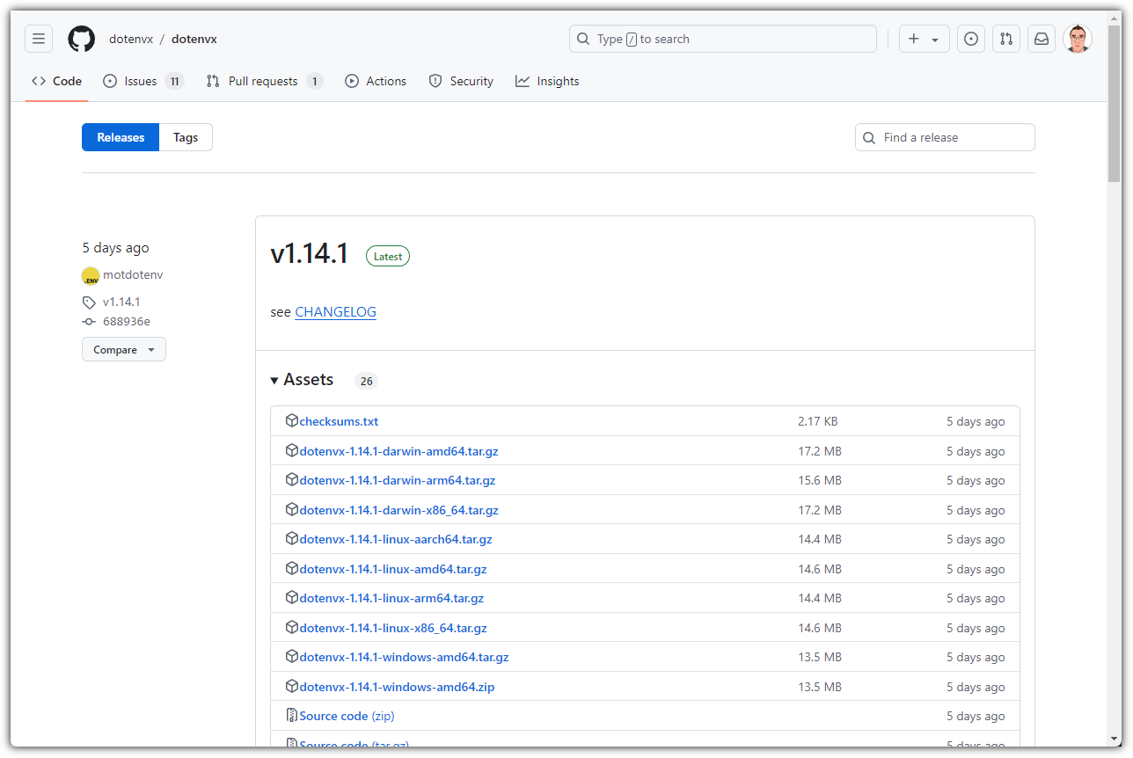Click the magnifier icon in the top search bar
Image resolution: width=1133 pixels, height=758 pixels.
[584, 39]
